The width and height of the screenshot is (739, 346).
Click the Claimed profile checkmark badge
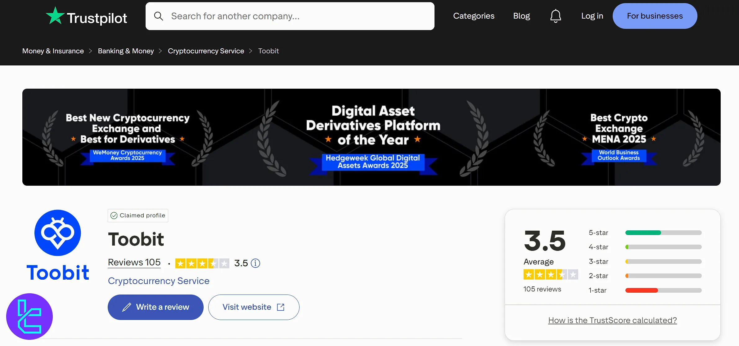point(114,215)
